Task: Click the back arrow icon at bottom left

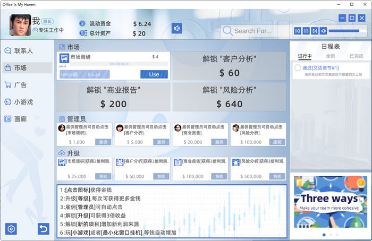Action: coord(43,229)
